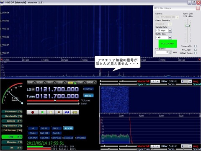Toggle NB IF noise blanker
This screenshot has height=151, width=201.
click(x=56, y=128)
